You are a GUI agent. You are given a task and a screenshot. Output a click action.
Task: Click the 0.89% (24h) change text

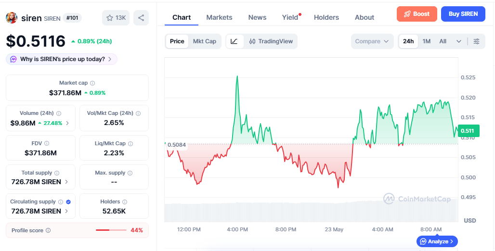tap(95, 41)
